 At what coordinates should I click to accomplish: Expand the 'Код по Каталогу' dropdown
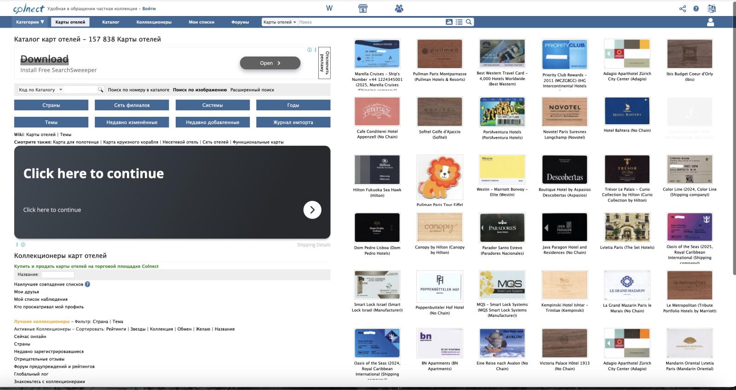tap(40, 90)
